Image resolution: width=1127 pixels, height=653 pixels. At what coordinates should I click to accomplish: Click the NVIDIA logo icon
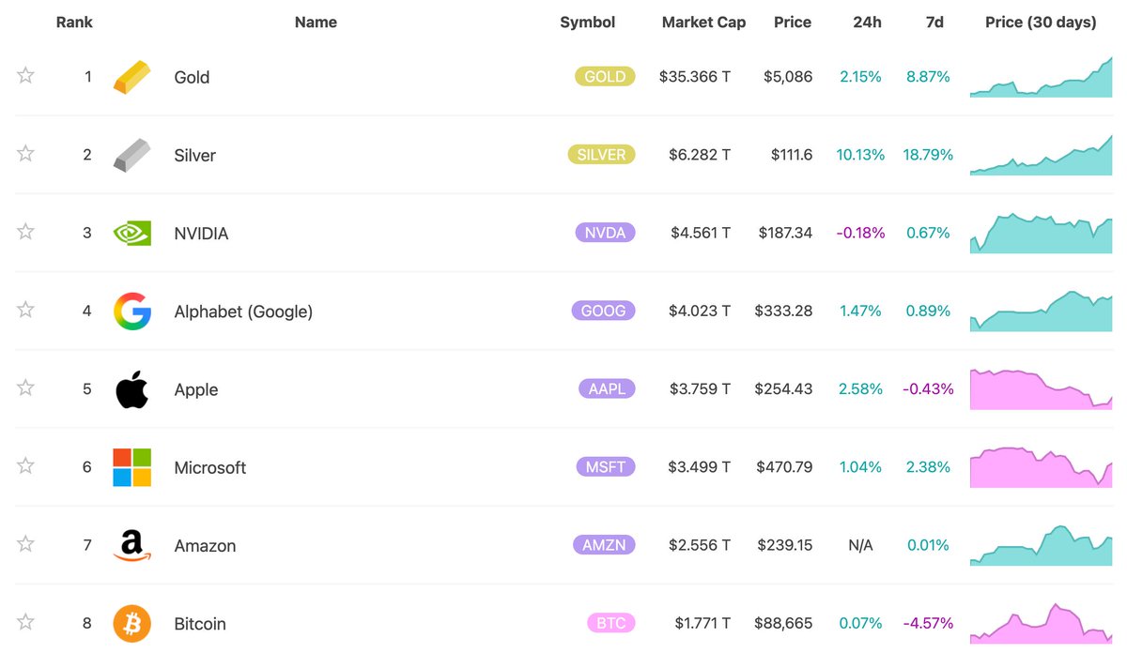pos(131,233)
